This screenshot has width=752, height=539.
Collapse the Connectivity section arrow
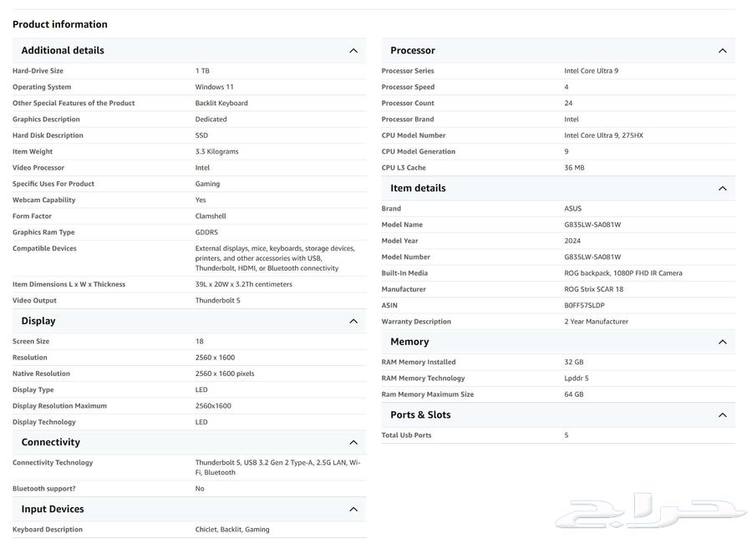pos(353,443)
